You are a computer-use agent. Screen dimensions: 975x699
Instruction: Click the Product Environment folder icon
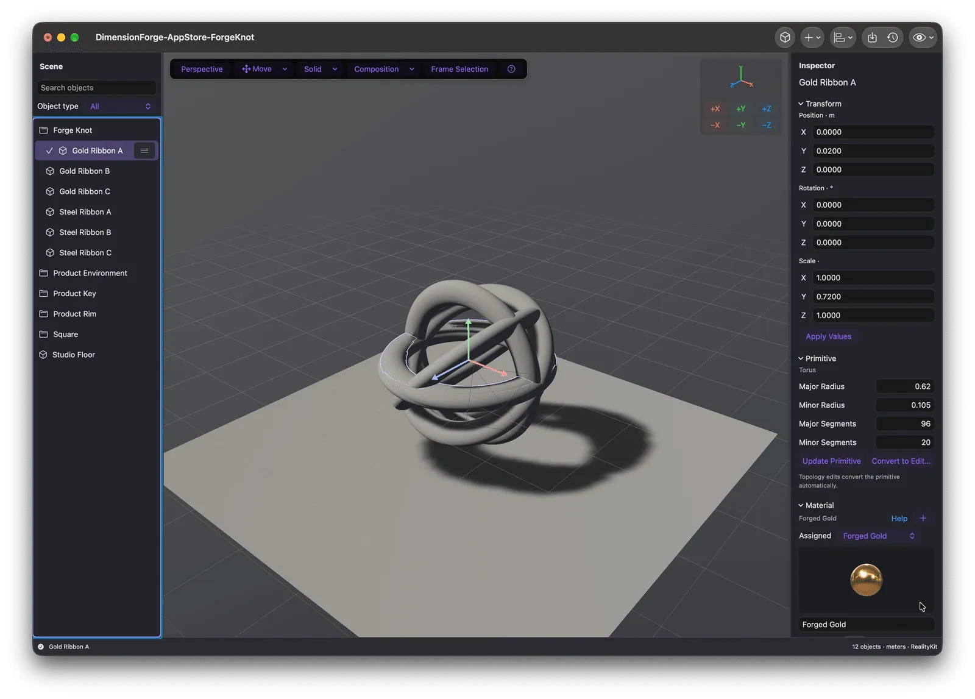click(x=43, y=273)
